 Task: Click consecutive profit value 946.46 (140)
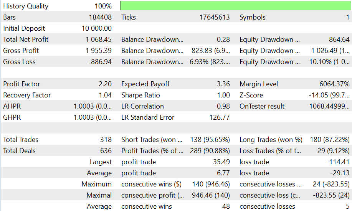(211, 195)
